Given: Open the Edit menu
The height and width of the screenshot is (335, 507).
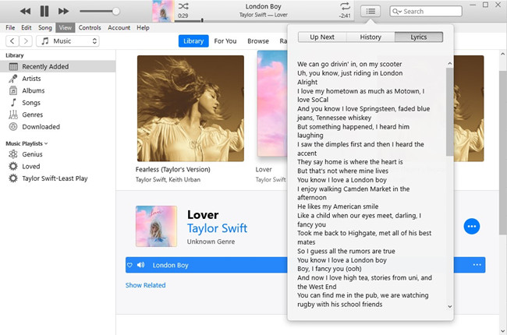Looking at the screenshot, I should [27, 28].
